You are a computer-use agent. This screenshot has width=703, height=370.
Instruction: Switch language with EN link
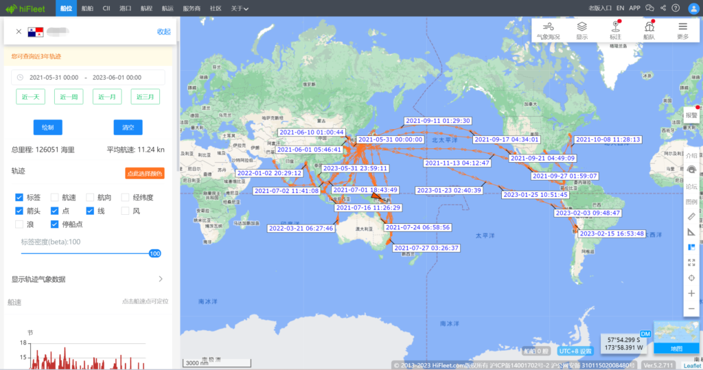tap(620, 8)
